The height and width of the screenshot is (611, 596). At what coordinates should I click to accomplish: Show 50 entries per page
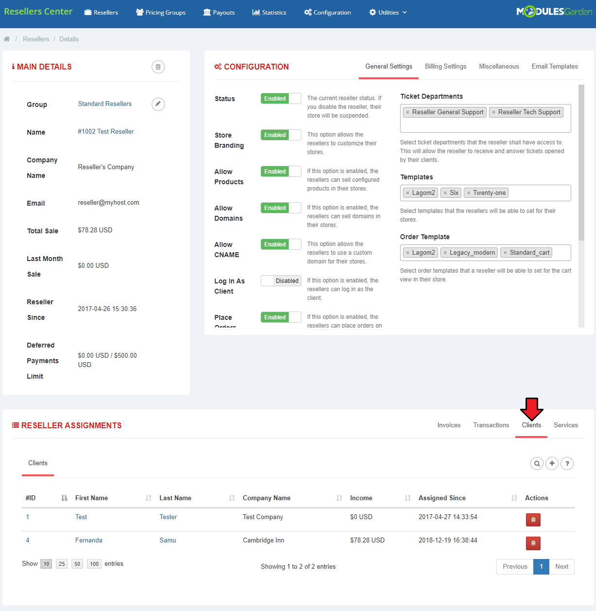click(x=77, y=564)
